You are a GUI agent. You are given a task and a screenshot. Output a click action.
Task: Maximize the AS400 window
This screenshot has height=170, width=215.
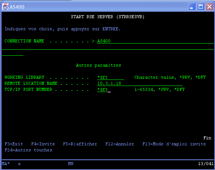pyautogui.click(x=201, y=6)
